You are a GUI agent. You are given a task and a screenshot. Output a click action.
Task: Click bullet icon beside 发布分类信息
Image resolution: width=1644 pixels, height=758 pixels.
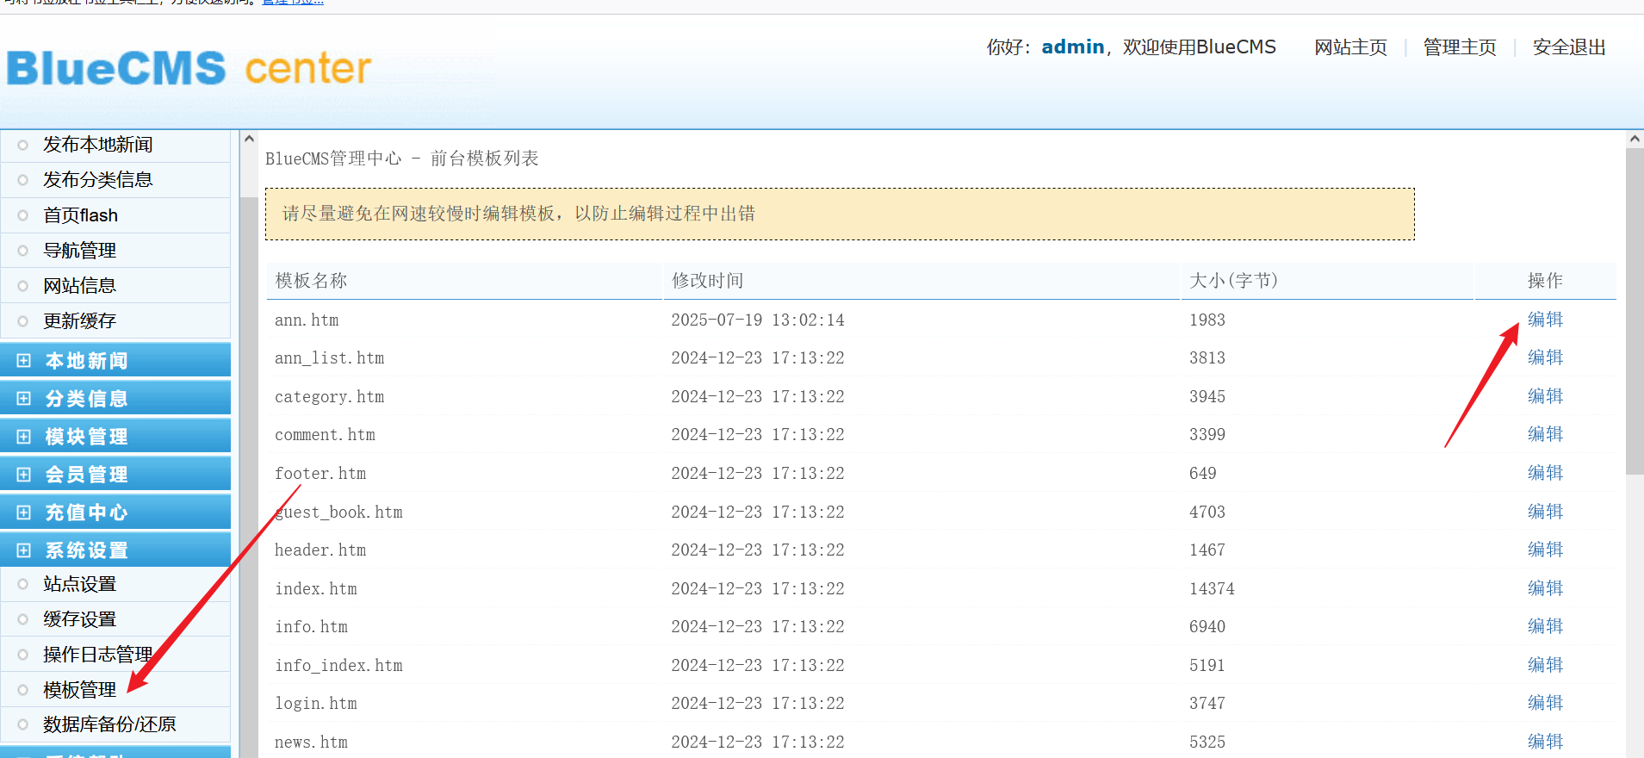[23, 180]
